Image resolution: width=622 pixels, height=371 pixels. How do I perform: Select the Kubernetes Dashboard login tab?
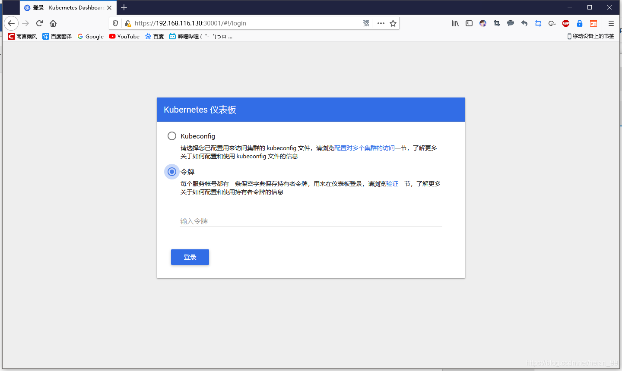(x=68, y=8)
